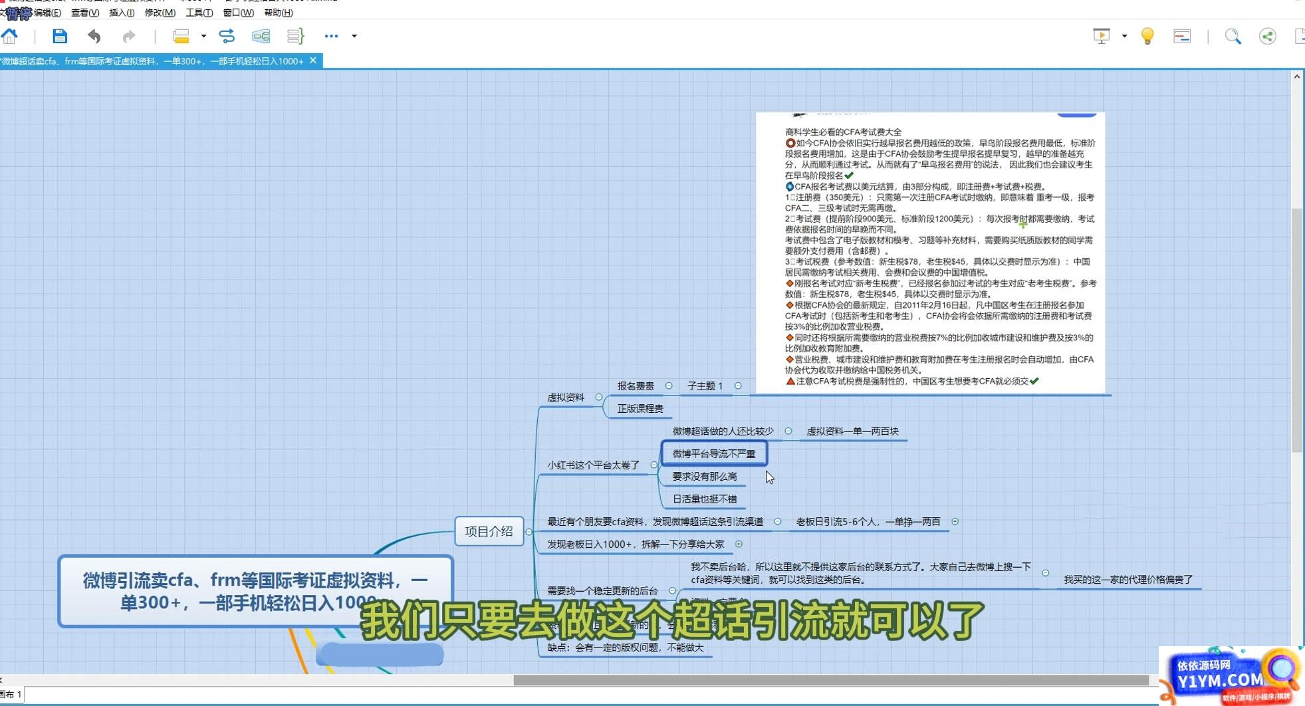Click the vertical scrollbar thumb

(1296, 330)
